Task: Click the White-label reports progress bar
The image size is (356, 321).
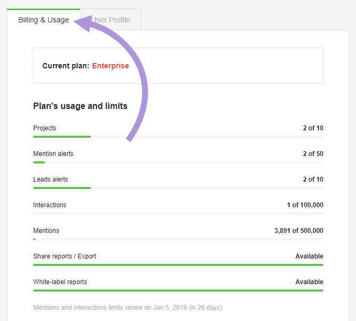Action: coord(178,291)
